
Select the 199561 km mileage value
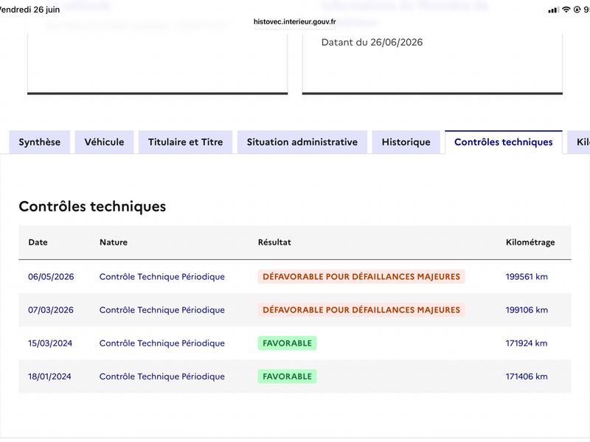[x=527, y=277]
